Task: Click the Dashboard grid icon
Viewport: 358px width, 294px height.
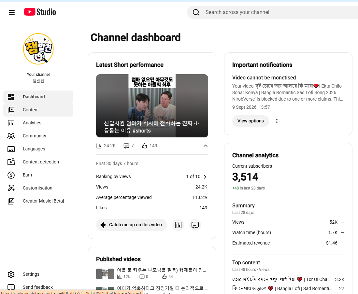Action: click(x=11, y=97)
